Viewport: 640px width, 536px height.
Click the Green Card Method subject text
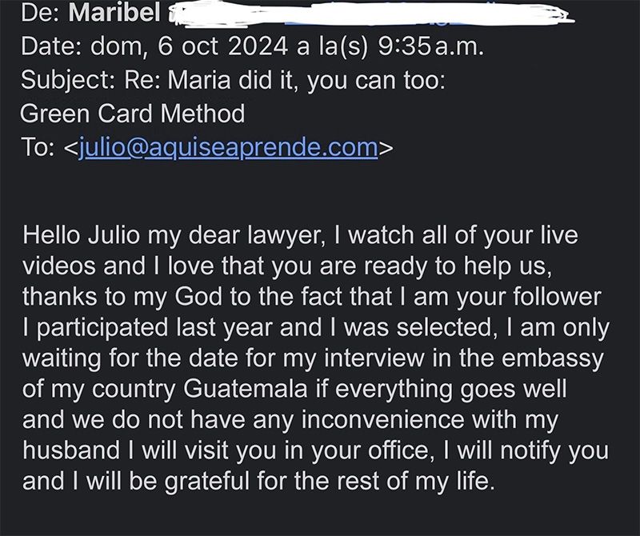(x=133, y=114)
